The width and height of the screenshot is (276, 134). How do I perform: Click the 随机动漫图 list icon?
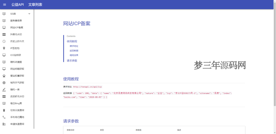click(4, 62)
